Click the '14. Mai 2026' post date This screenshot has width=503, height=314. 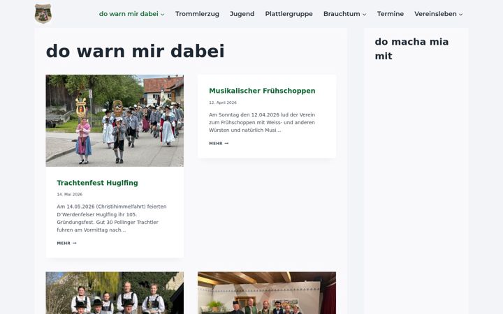click(x=70, y=194)
